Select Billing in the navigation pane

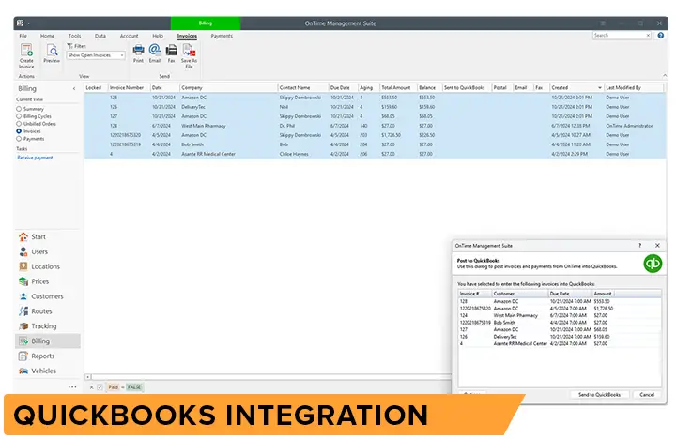pyautogui.click(x=48, y=341)
